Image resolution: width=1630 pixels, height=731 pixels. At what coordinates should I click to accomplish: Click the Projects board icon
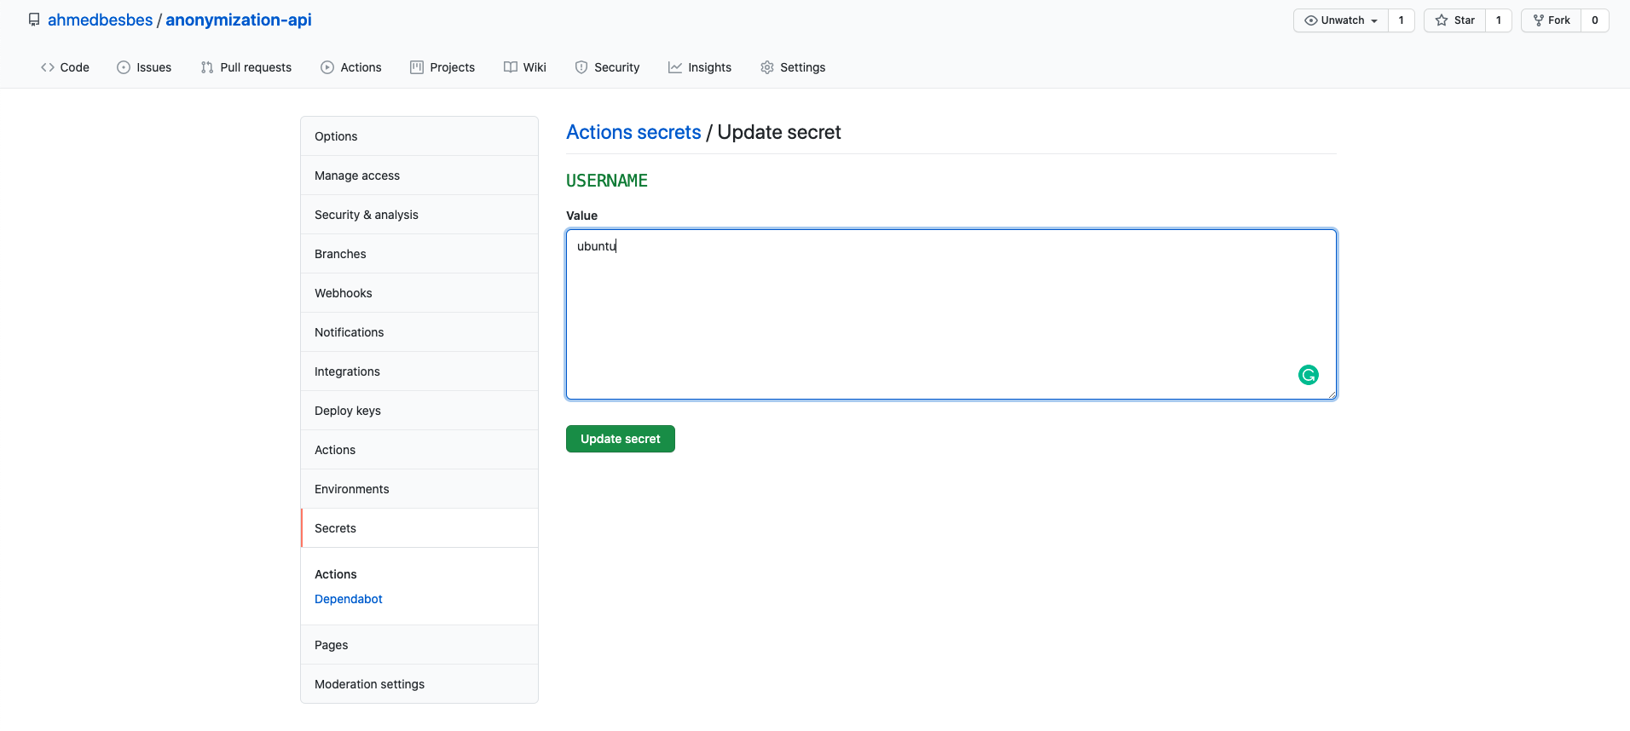(417, 67)
